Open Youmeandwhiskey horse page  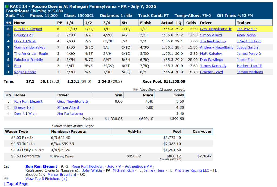(x=30, y=48)
